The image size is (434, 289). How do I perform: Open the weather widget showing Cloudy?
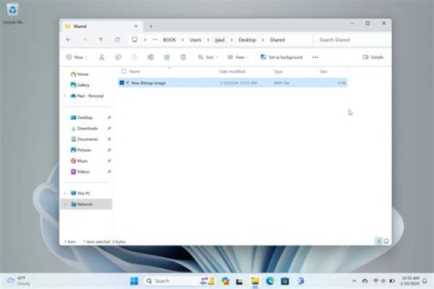point(18,281)
